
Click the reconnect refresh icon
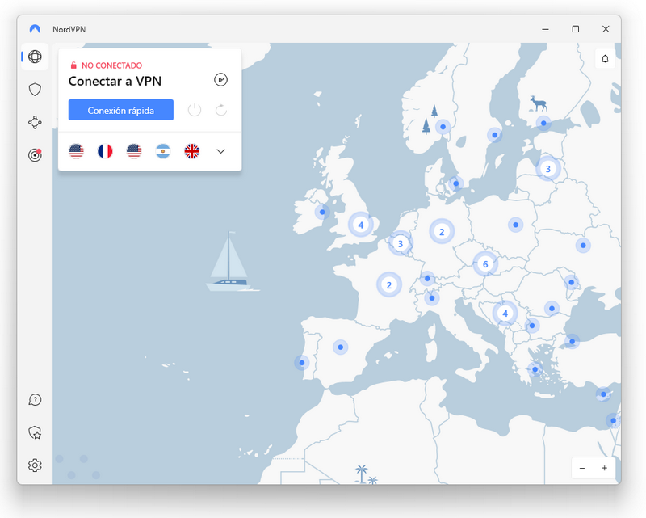pos(221,110)
